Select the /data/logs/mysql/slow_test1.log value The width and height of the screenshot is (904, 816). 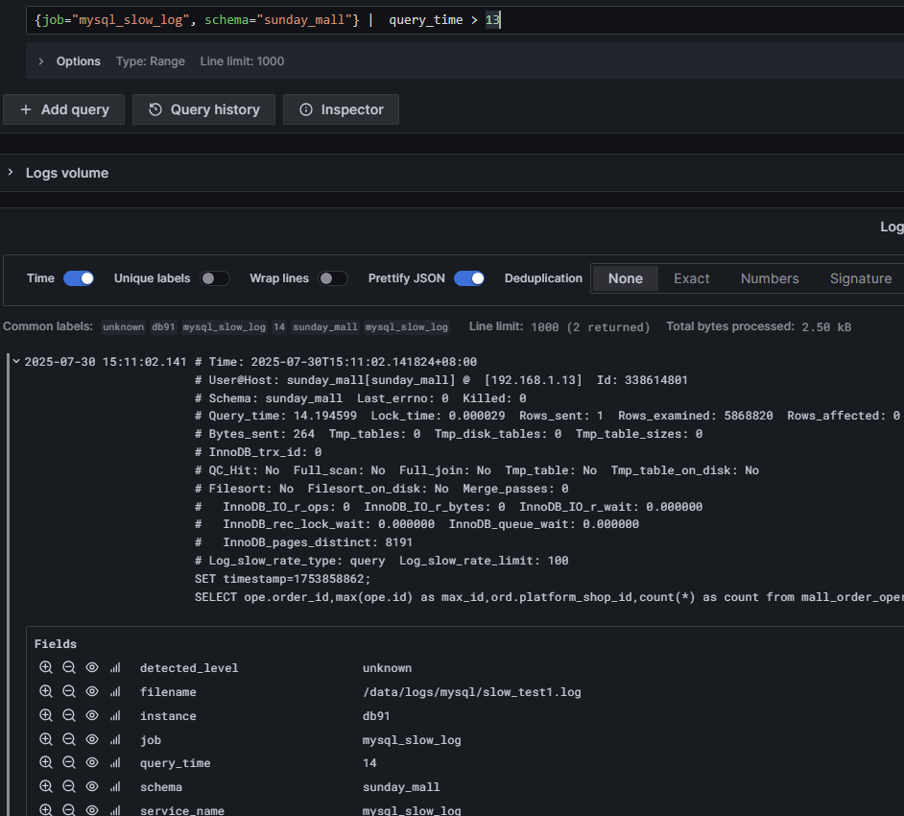click(x=471, y=692)
